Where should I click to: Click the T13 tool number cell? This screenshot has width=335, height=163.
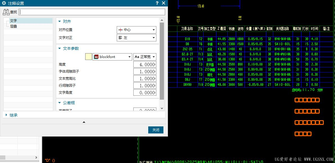tap(201, 54)
